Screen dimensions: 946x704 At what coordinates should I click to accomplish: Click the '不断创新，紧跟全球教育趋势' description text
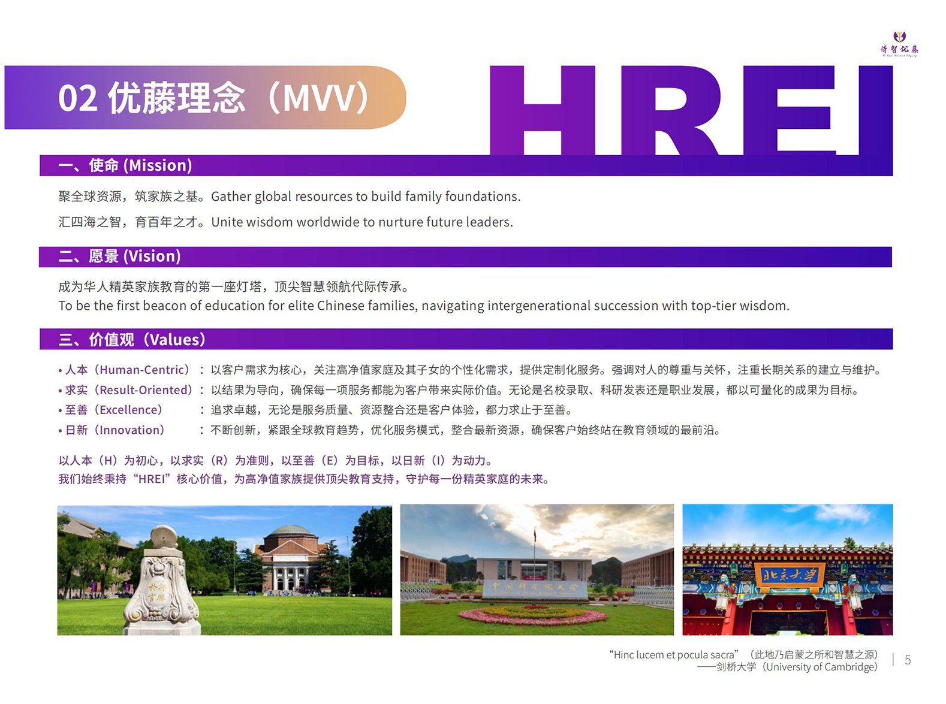(x=467, y=430)
